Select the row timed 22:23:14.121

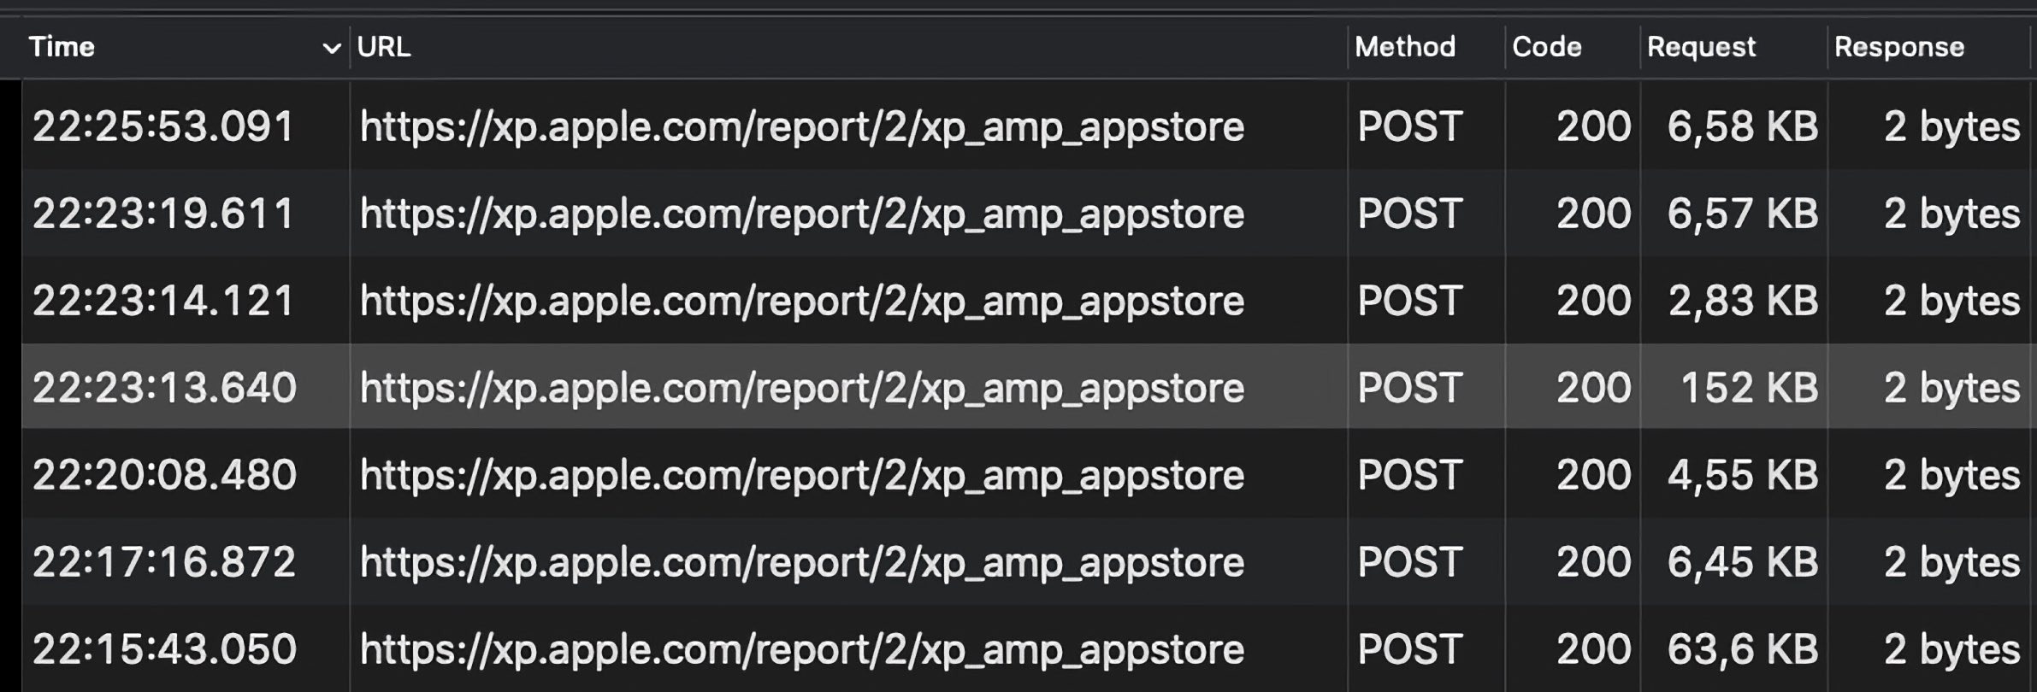click(163, 301)
